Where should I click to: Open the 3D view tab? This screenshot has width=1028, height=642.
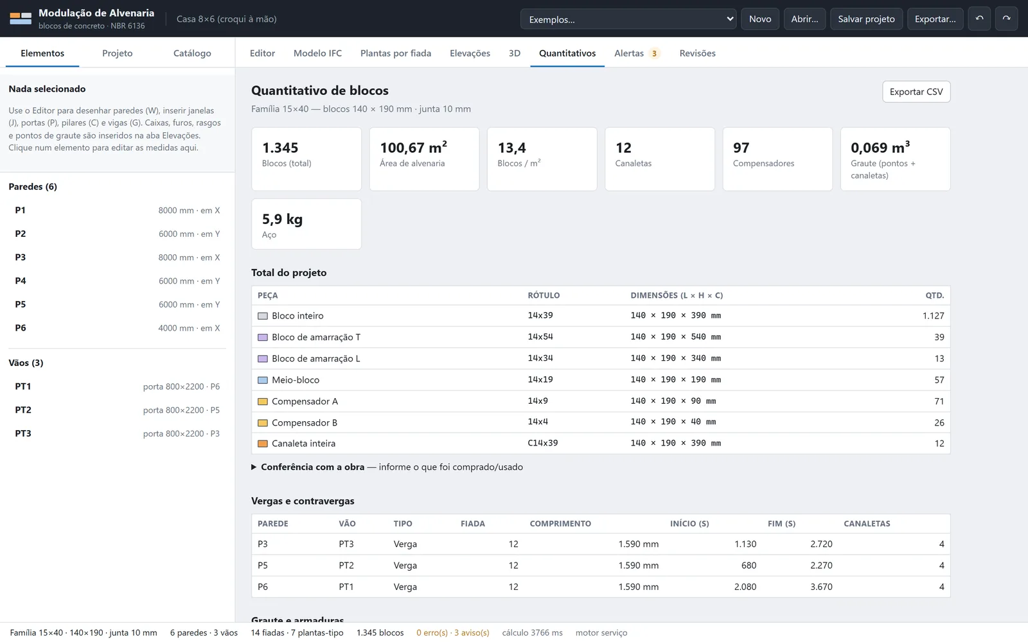[515, 53]
